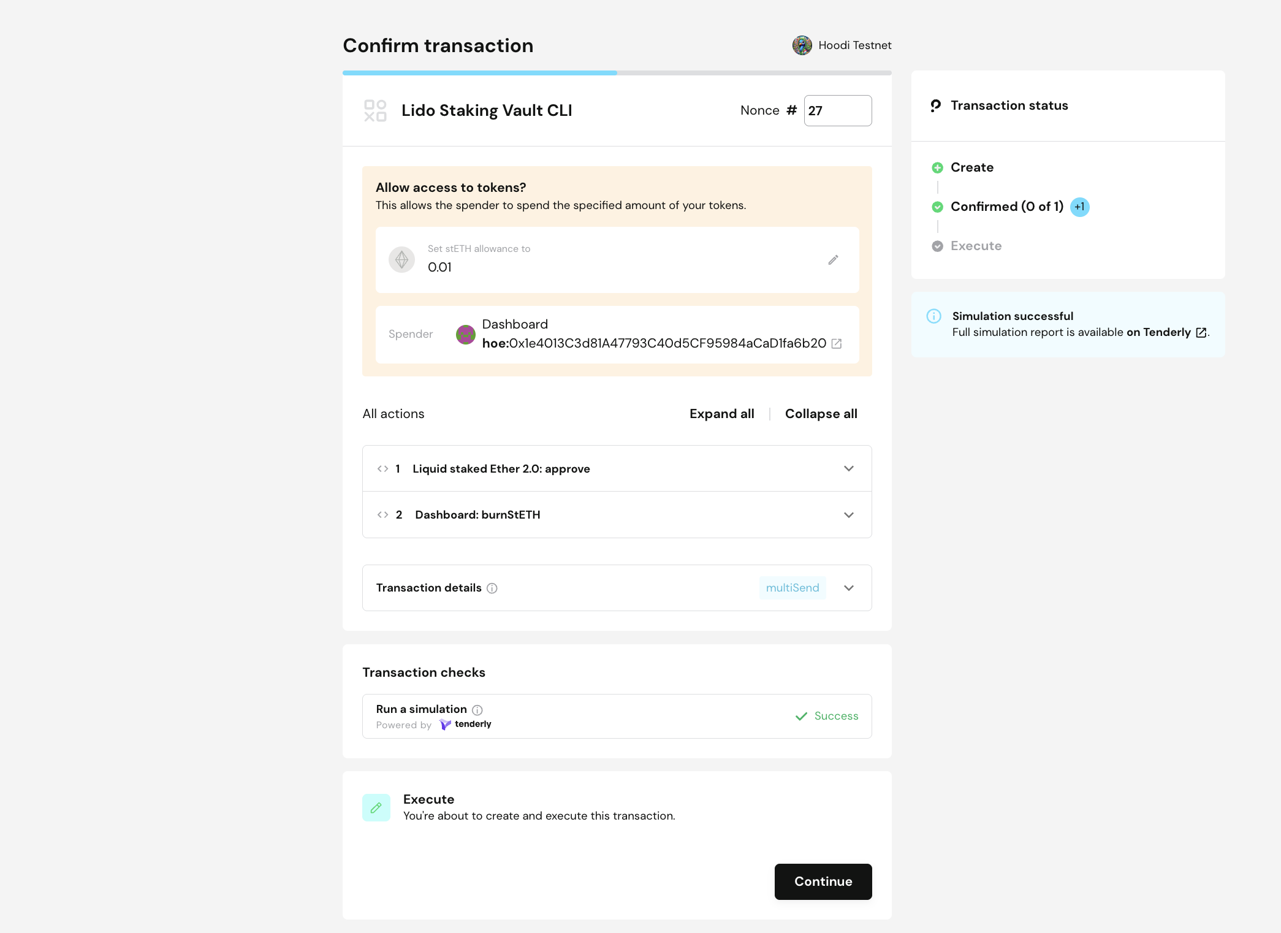
Task: Click the Hoodi Testnet network avatar
Action: click(x=801, y=45)
